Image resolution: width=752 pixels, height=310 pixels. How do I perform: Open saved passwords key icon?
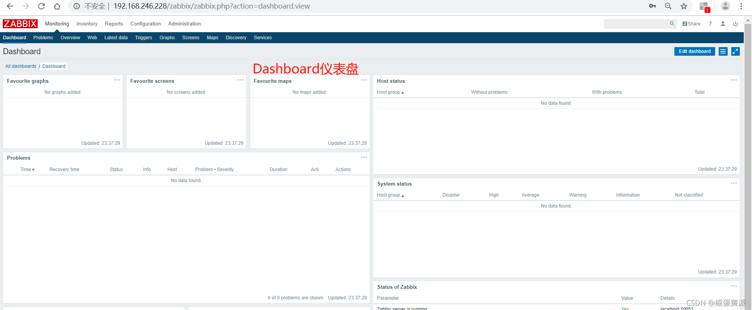click(x=652, y=6)
